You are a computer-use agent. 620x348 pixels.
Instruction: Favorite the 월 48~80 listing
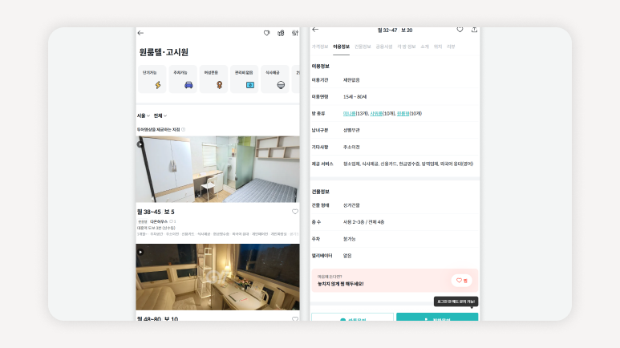tap(295, 318)
